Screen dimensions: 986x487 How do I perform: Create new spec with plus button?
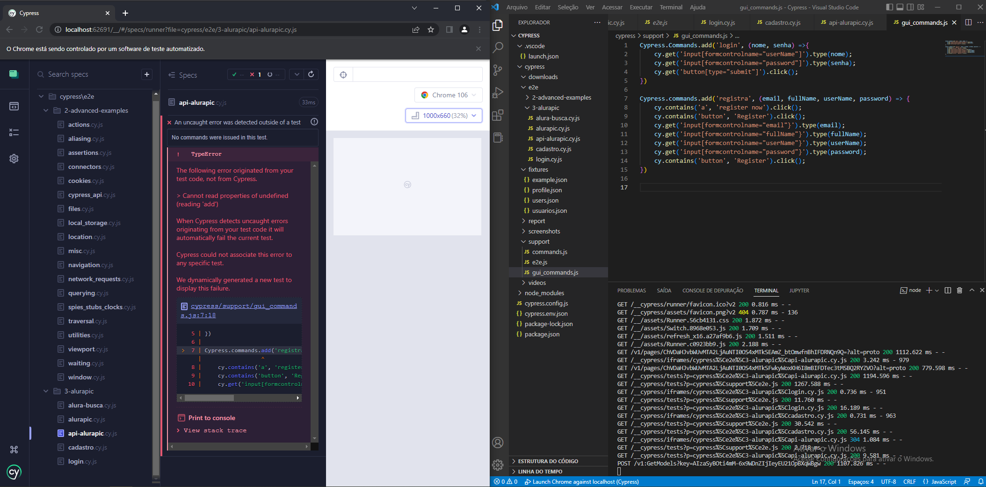[x=147, y=74]
